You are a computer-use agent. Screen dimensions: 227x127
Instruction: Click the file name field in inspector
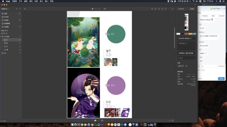pos(186,39)
